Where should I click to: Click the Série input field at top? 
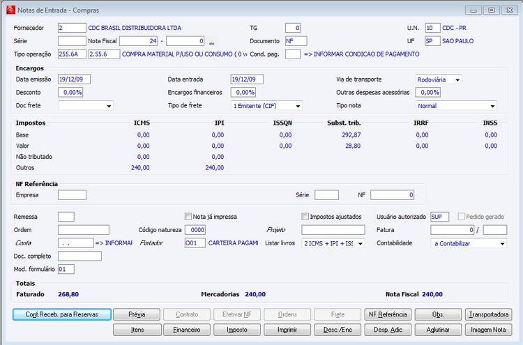(72, 41)
